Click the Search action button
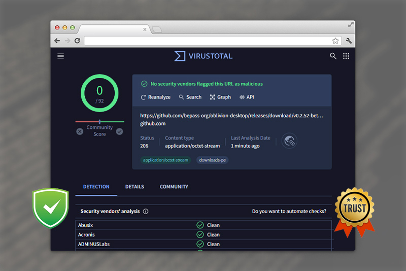This screenshot has height=271, width=406. point(190,97)
